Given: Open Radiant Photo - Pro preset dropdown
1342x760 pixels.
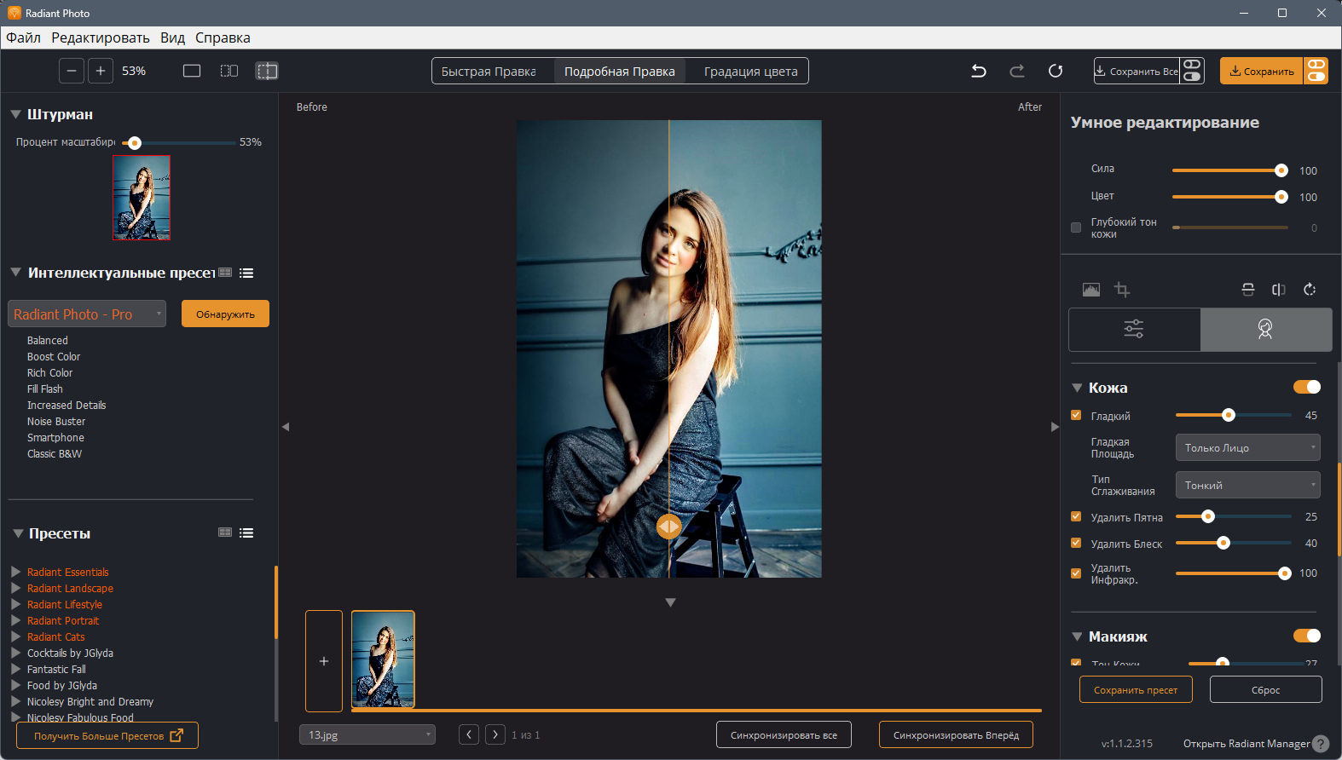Looking at the screenshot, I should pos(87,314).
